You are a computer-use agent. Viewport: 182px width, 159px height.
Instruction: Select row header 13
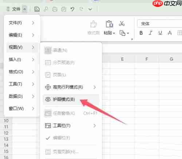[x=6, y=139]
